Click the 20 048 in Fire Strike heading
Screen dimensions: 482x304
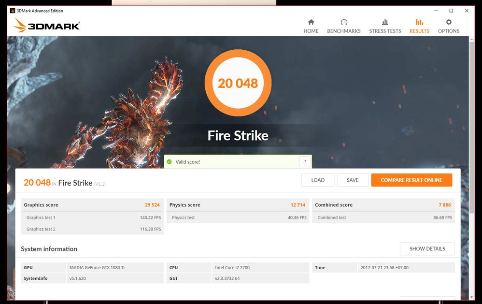(x=65, y=183)
